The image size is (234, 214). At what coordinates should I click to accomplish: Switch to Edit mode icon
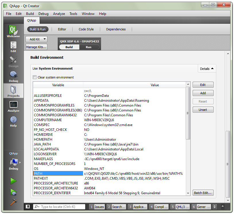pyautogui.click(x=13, y=47)
